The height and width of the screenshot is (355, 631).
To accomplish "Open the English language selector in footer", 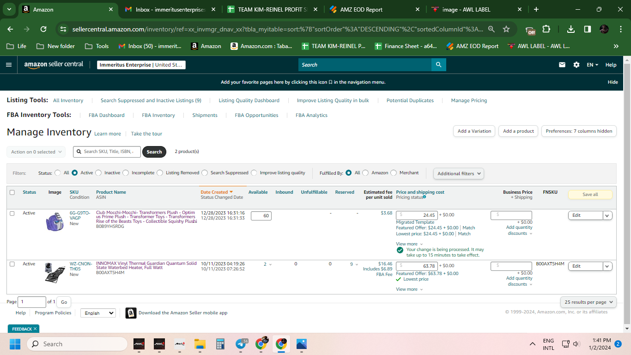I will 98,313.
